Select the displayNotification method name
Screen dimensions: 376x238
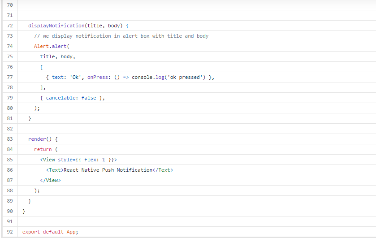pos(56,26)
